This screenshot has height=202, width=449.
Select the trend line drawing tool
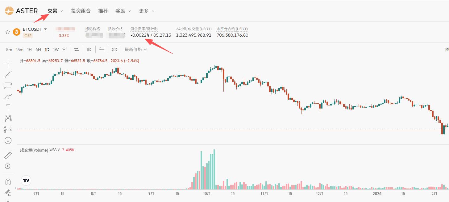click(8, 73)
